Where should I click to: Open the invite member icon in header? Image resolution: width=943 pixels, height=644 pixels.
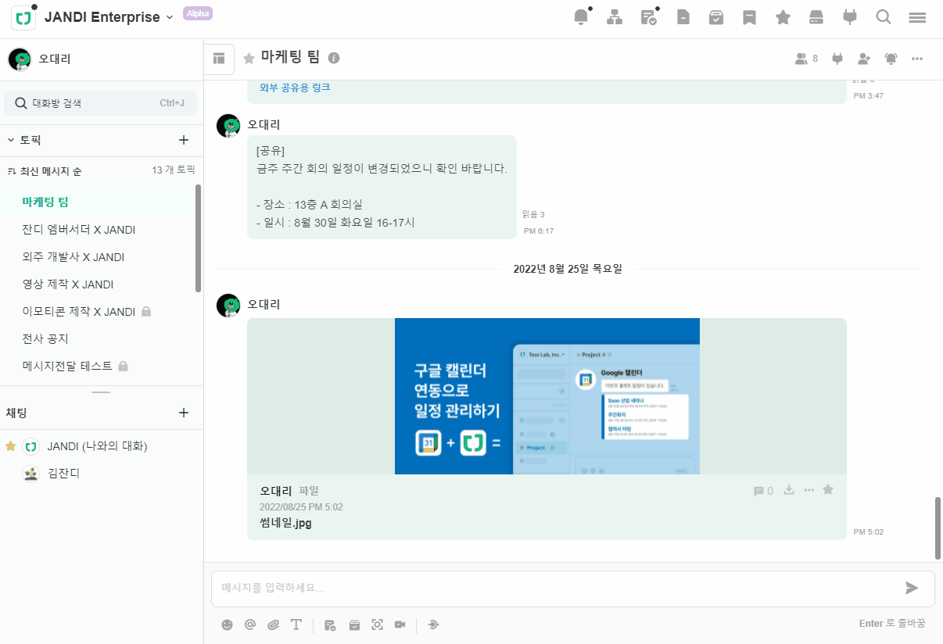(x=864, y=59)
